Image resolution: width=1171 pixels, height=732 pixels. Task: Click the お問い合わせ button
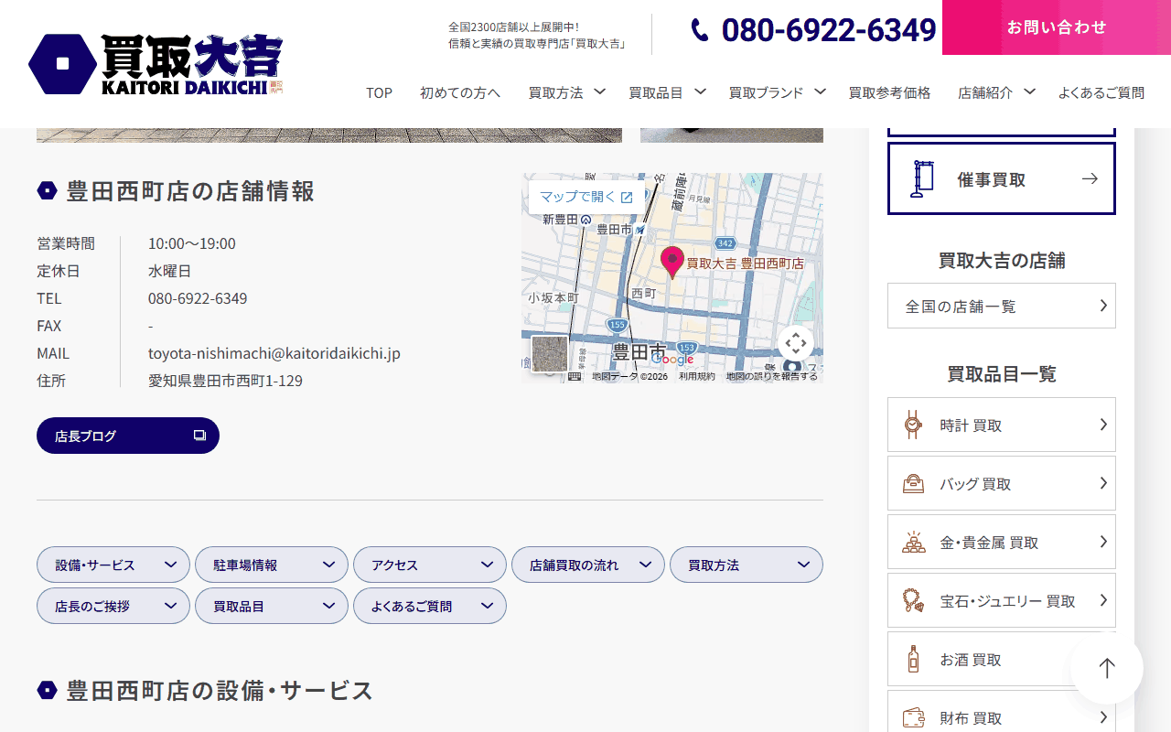pyautogui.click(x=1057, y=27)
